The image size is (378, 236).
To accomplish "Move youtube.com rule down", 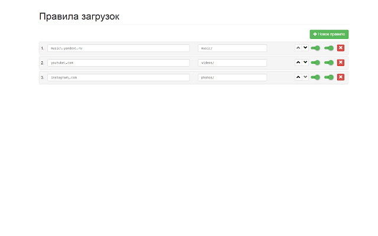I will 305,63.
